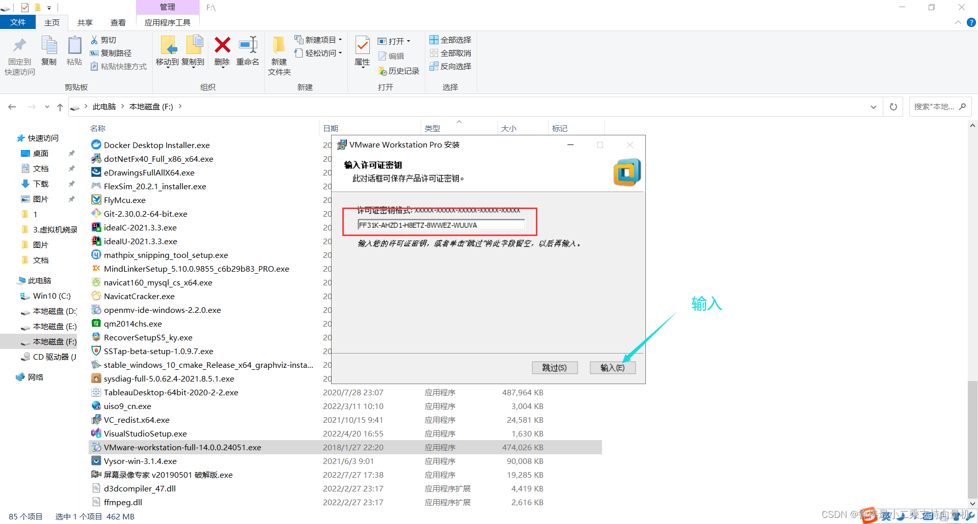Click the Manage (管理) contextual tab
The image size is (978, 524).
coord(168,7)
